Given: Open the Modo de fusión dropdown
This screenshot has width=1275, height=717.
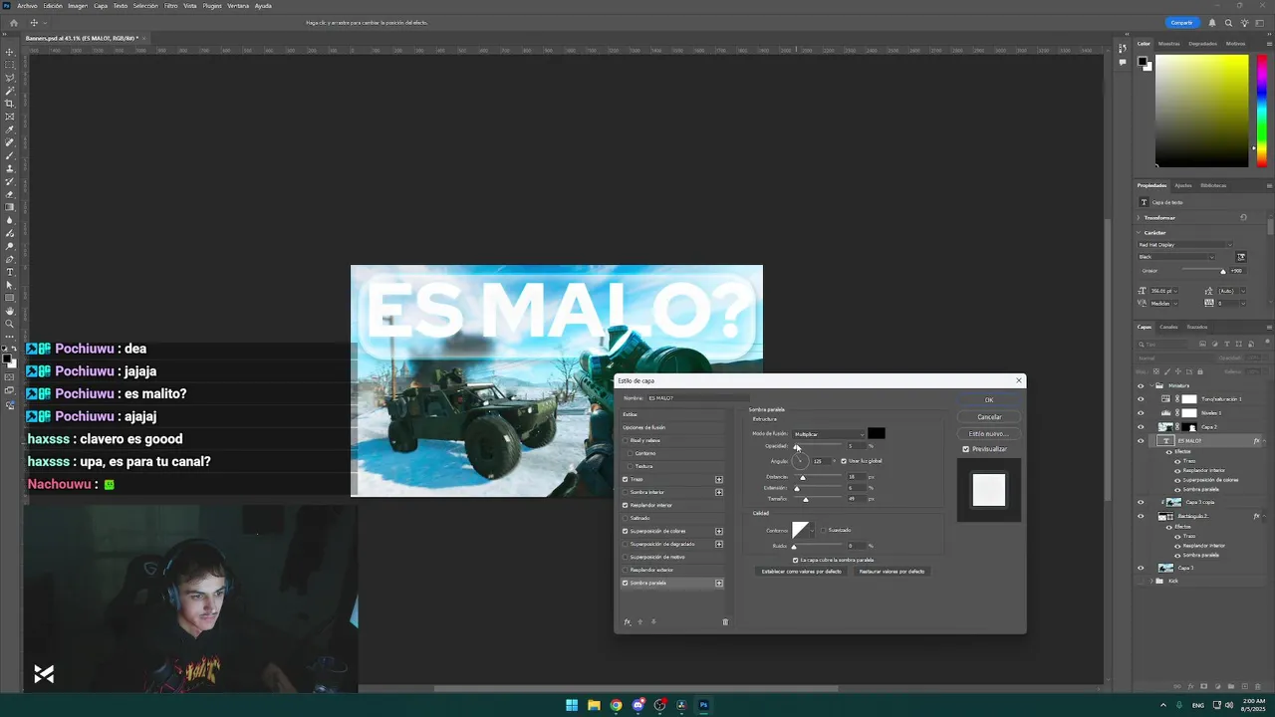Looking at the screenshot, I should [x=829, y=434].
